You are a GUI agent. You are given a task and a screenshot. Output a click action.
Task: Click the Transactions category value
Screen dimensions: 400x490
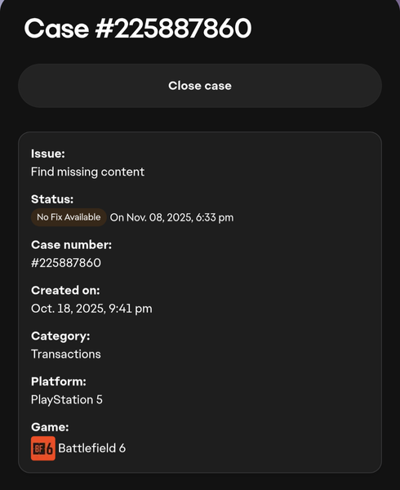click(66, 354)
